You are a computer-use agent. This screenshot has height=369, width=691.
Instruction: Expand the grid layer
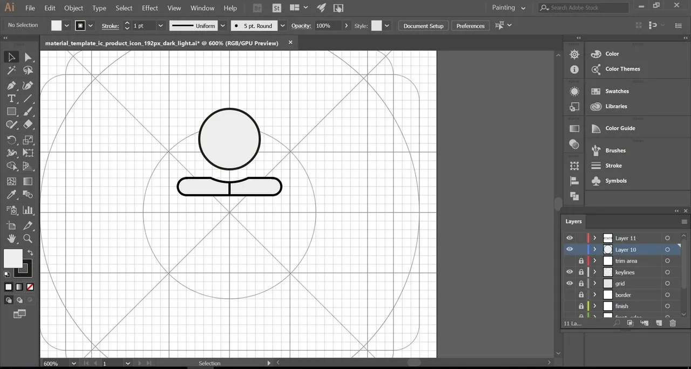coord(595,283)
